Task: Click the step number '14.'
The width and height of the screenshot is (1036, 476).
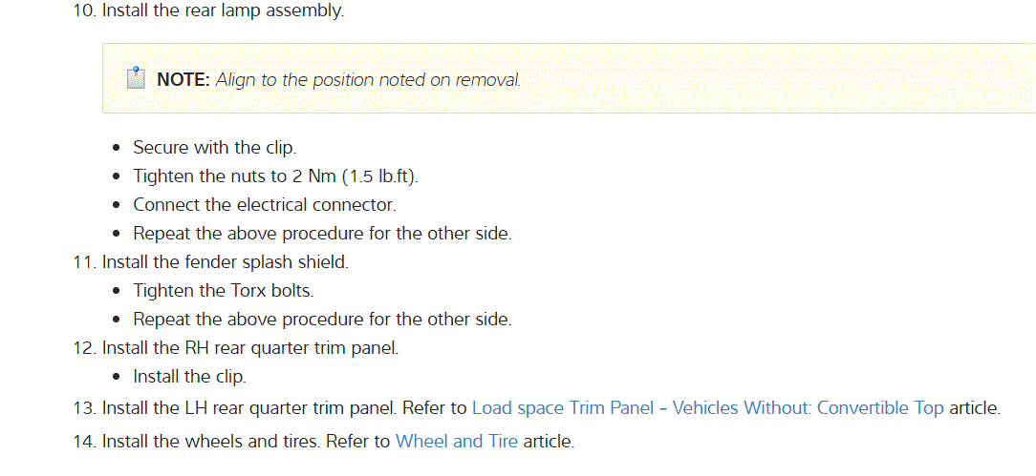Action: click(85, 442)
